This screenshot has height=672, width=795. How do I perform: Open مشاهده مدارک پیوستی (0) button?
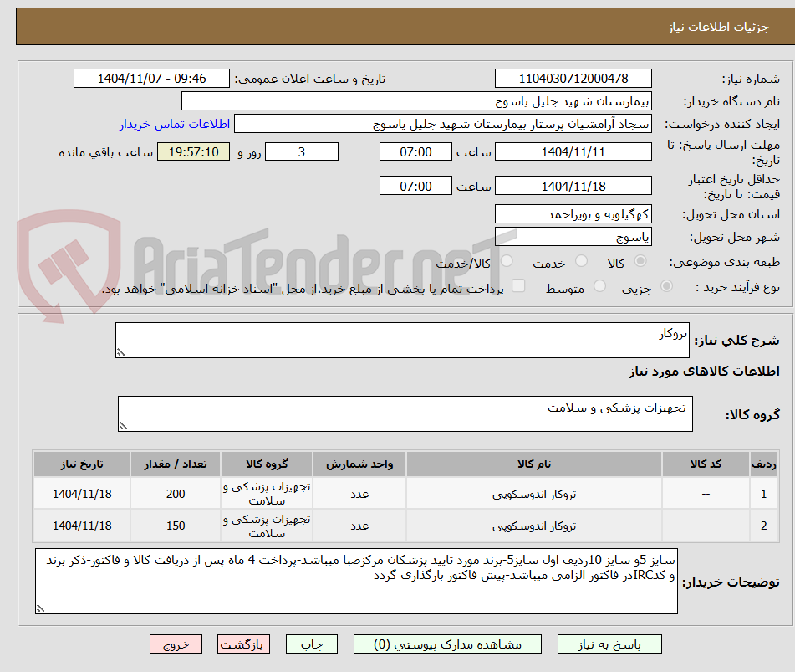coord(447,644)
